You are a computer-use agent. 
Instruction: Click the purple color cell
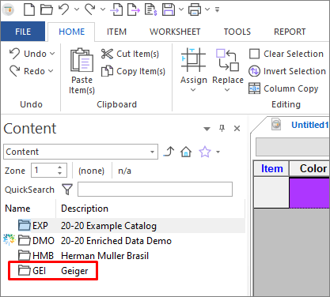coord(309,193)
